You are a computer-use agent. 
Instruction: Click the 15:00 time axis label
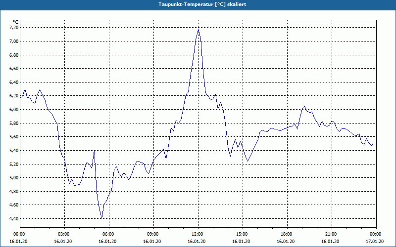coord(243,234)
